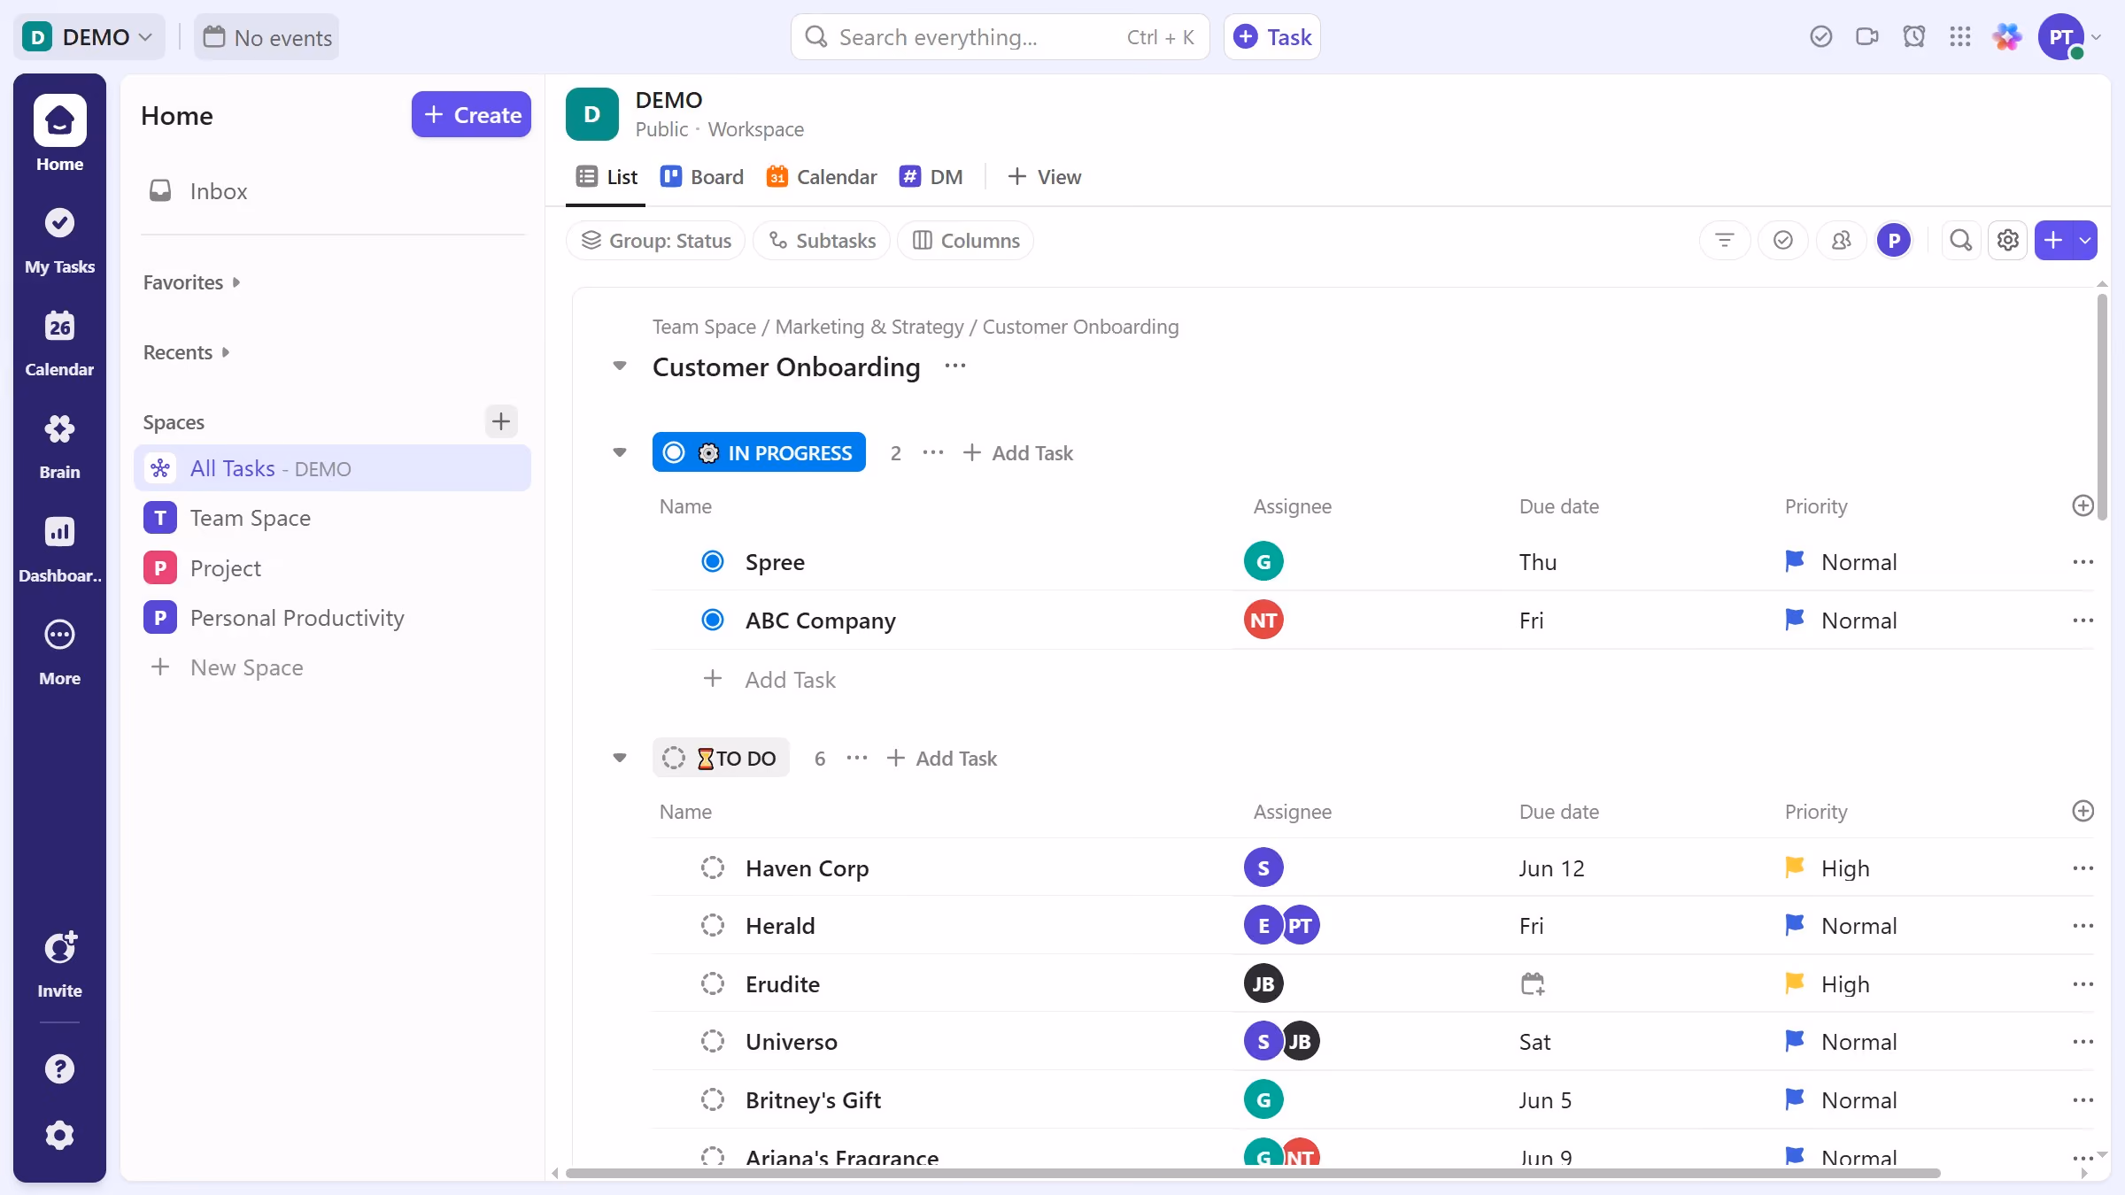Screen dimensions: 2125x1195
Task: Open Dashboards in sidebar
Action: point(59,549)
